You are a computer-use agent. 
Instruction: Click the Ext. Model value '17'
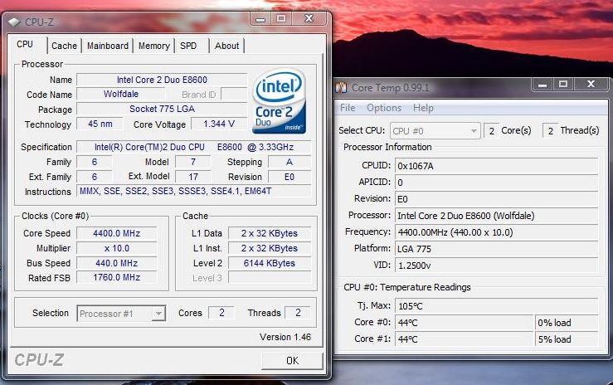193,177
